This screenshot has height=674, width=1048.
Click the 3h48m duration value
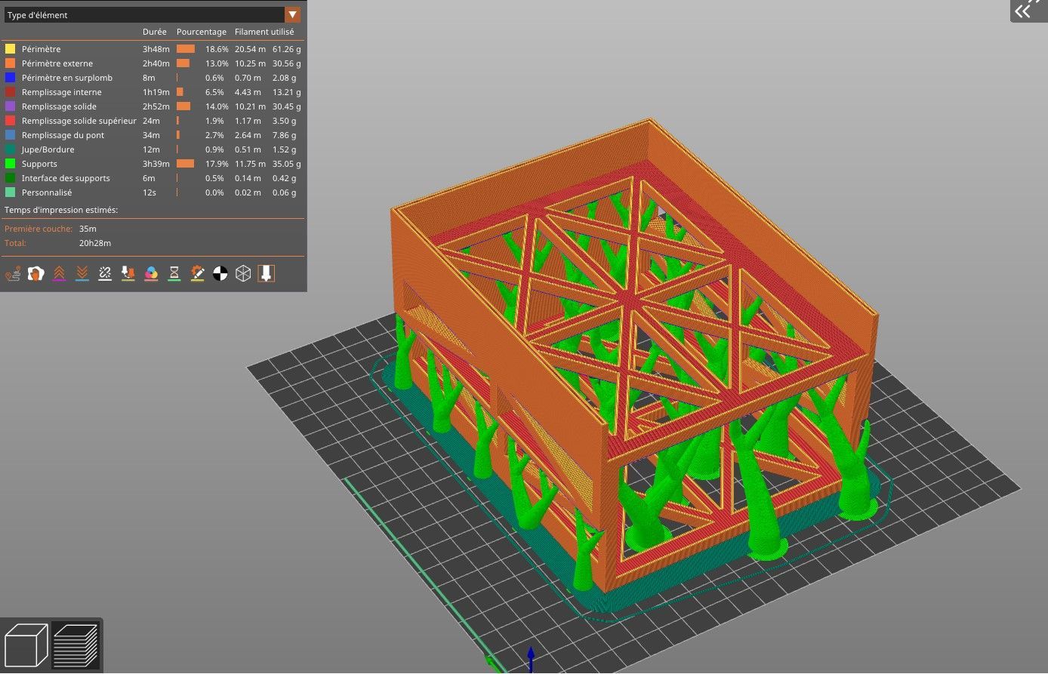156,49
